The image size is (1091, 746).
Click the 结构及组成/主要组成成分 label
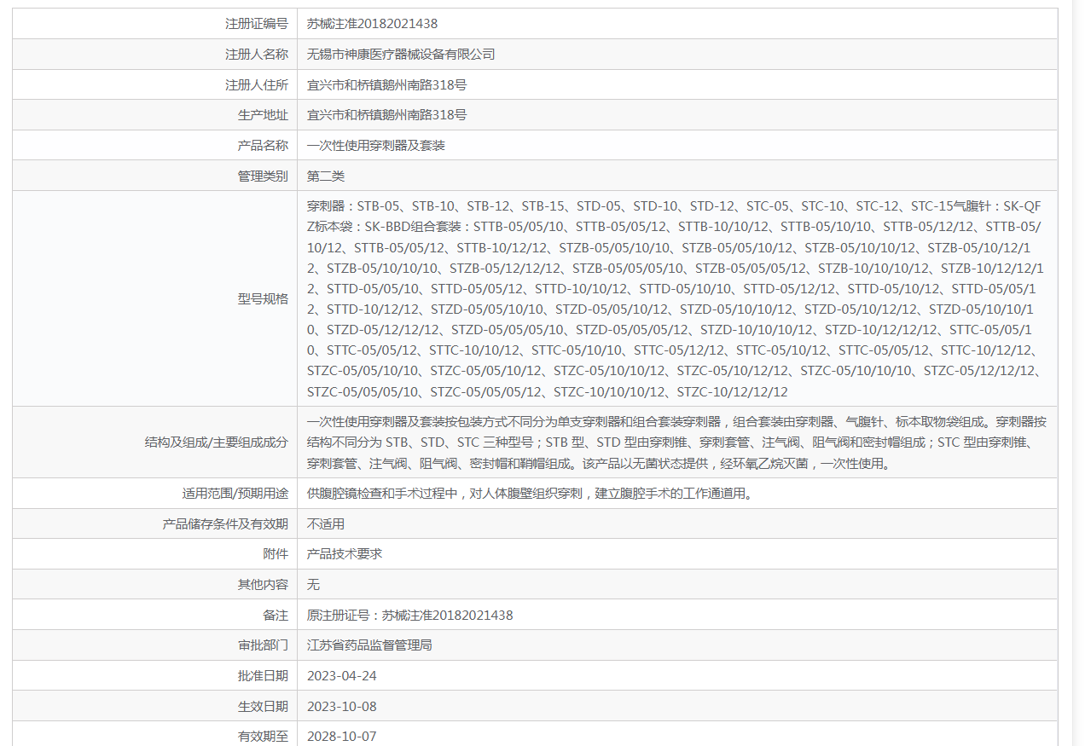[217, 442]
